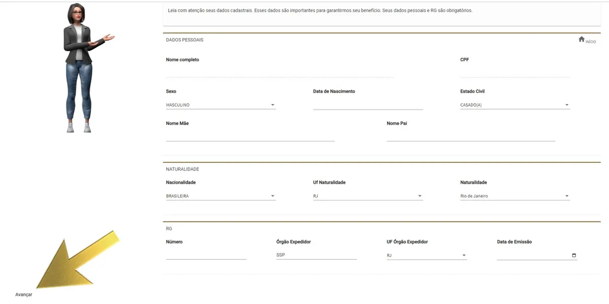Click the Nome Pai input field
609x304 pixels.
pos(470,136)
